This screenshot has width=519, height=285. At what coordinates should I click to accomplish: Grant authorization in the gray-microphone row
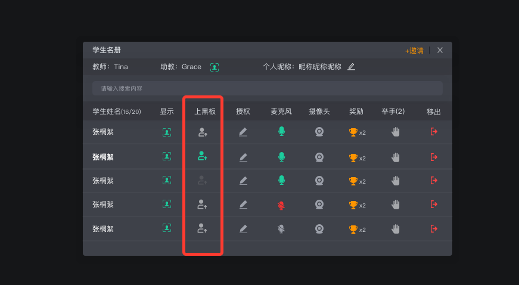[x=243, y=229]
